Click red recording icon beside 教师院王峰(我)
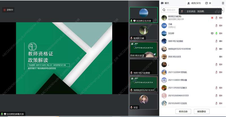Screen dimensions: 226x117 pos(212,18)
